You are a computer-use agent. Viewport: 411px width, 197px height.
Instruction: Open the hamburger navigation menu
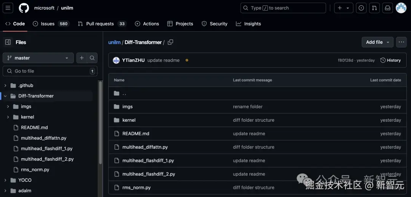point(8,8)
